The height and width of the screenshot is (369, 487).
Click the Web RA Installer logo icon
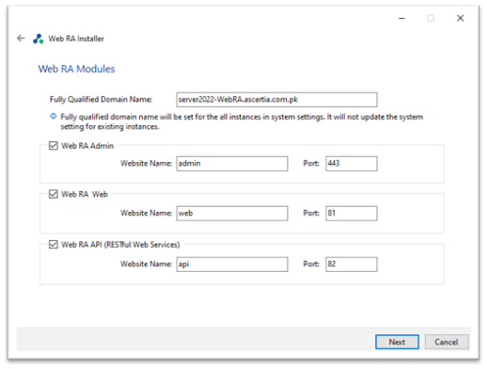39,39
